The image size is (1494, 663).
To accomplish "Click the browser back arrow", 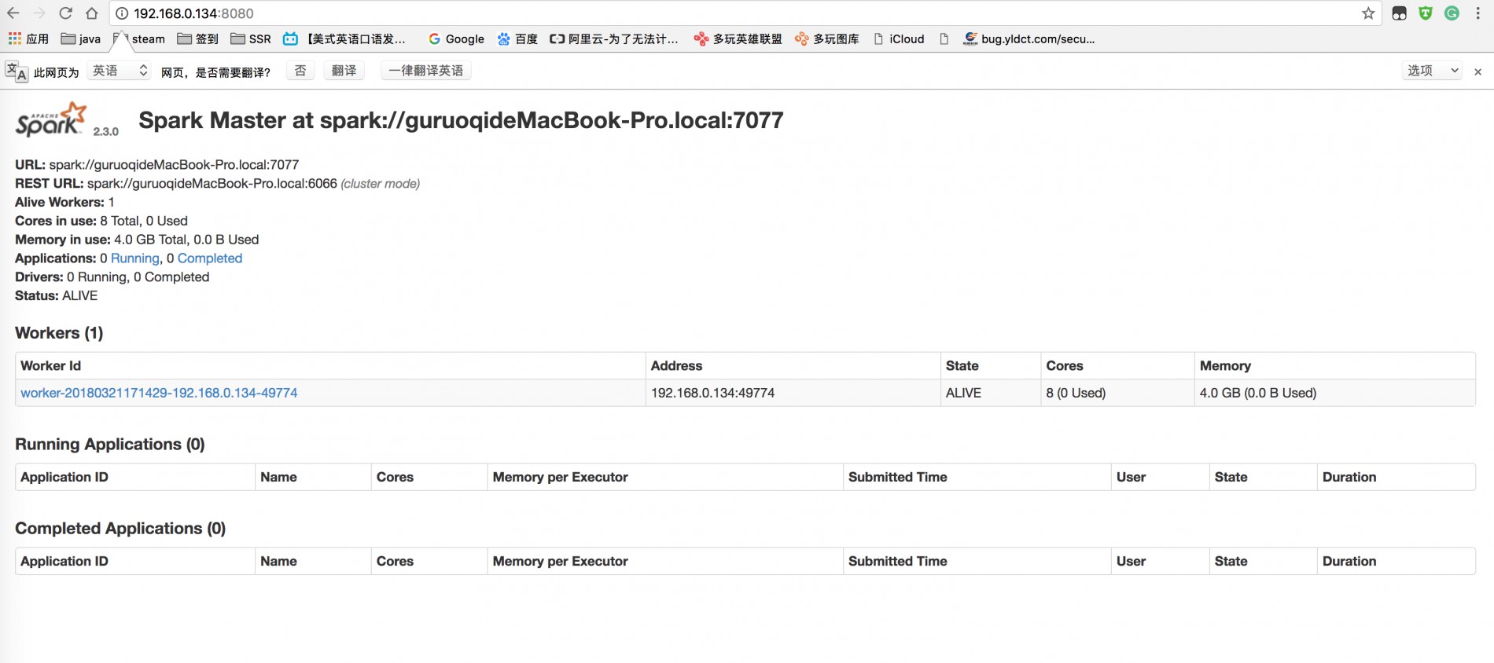I will 13,13.
